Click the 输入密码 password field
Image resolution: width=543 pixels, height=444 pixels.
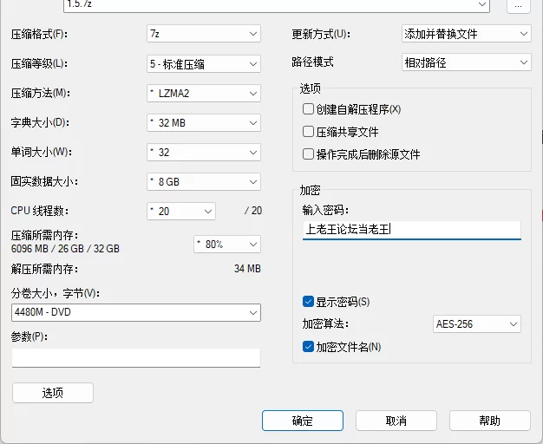pos(412,230)
